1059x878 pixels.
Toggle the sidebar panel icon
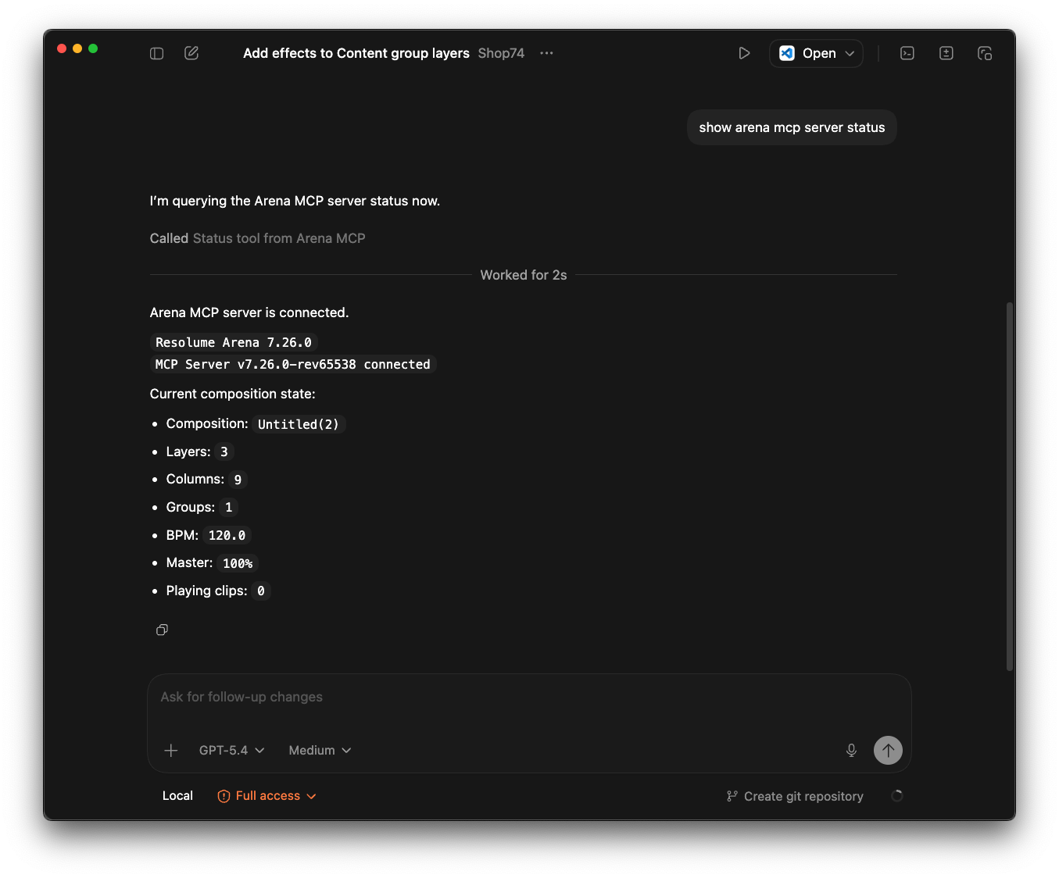click(x=157, y=53)
